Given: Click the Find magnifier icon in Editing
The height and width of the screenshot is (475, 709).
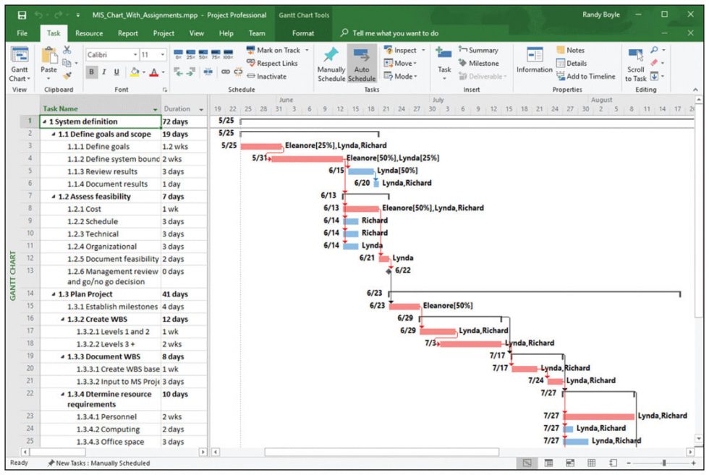Looking at the screenshot, I should (654, 50).
